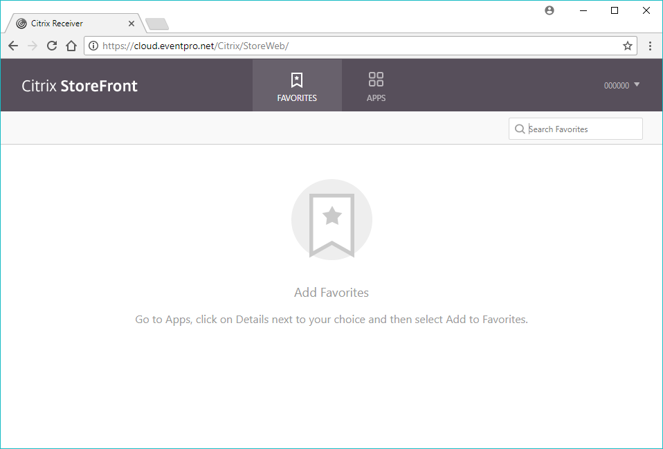Screen dimensions: 663x449
Task: Open the Favorites tab in StoreFront
Action: pyautogui.click(x=297, y=86)
